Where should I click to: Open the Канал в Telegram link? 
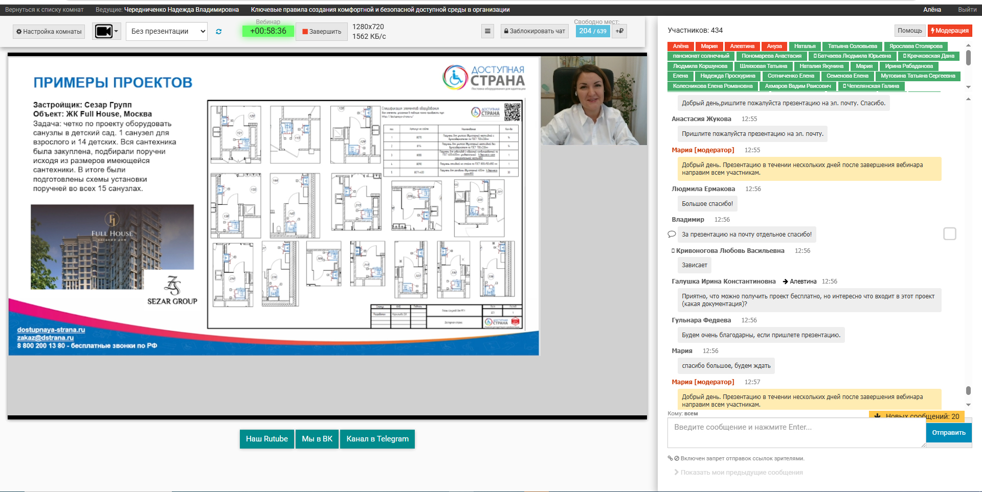377,439
